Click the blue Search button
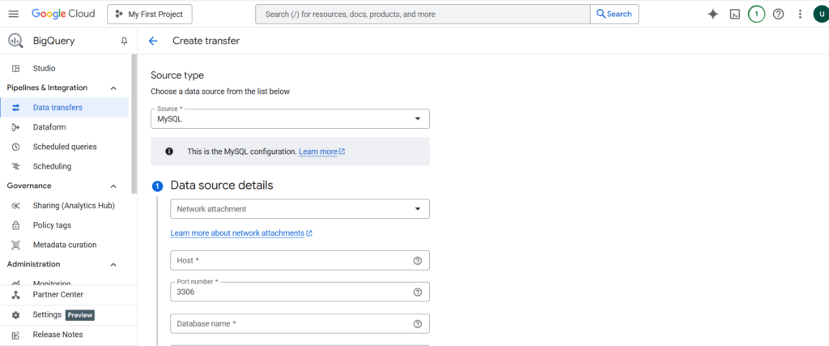The width and height of the screenshot is (829, 346). coord(614,15)
